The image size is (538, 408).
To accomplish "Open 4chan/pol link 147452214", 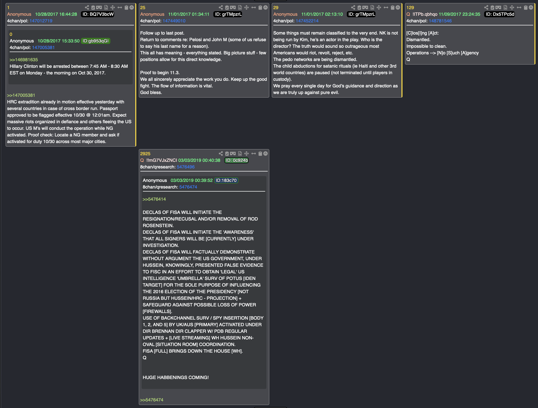I will 307,21.
